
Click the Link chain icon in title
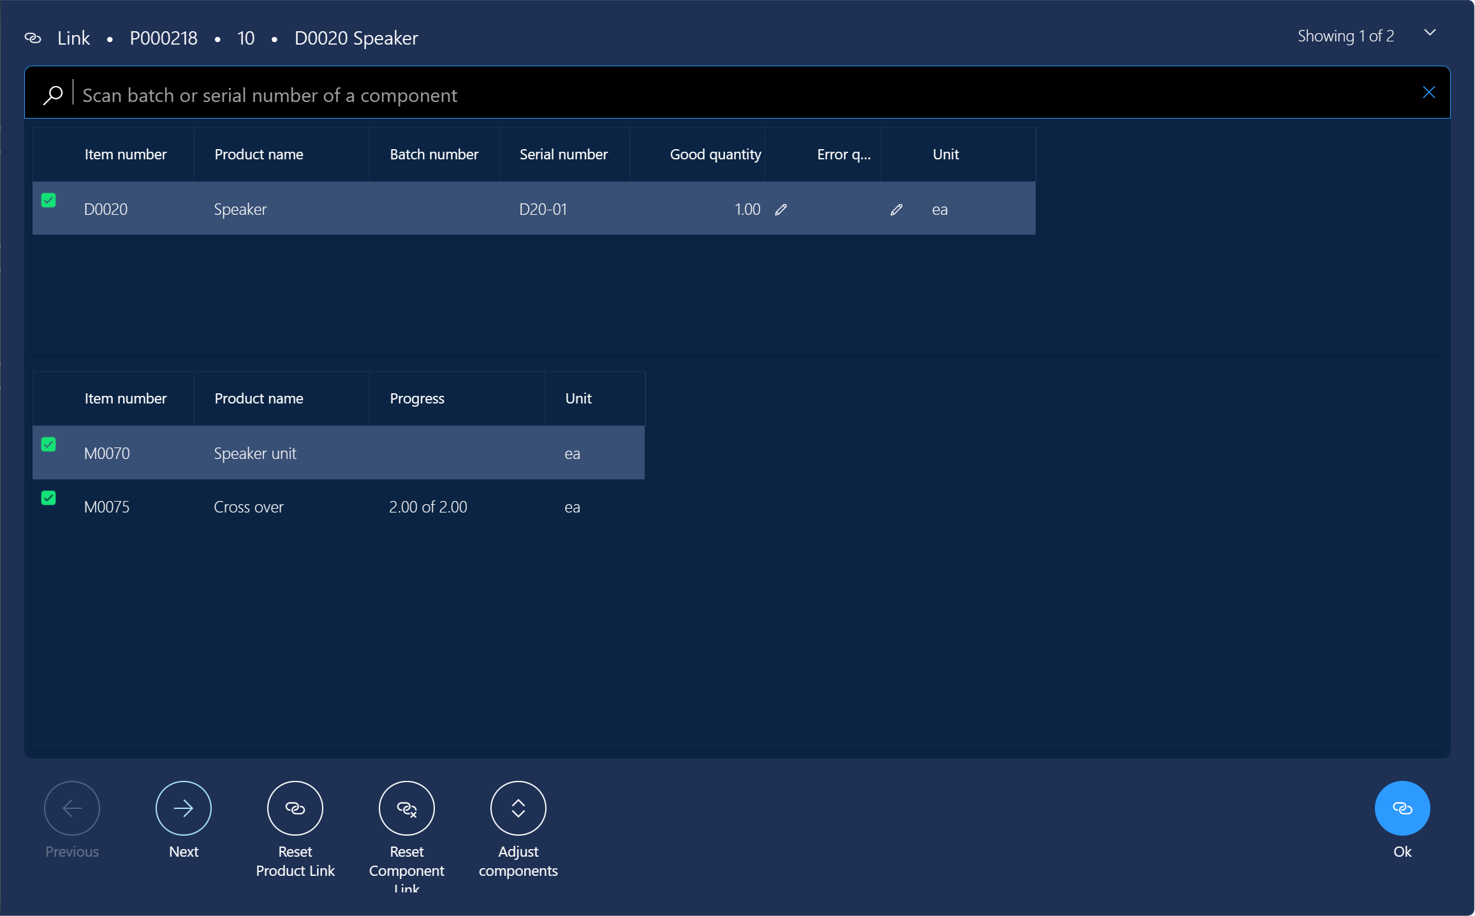coord(33,38)
